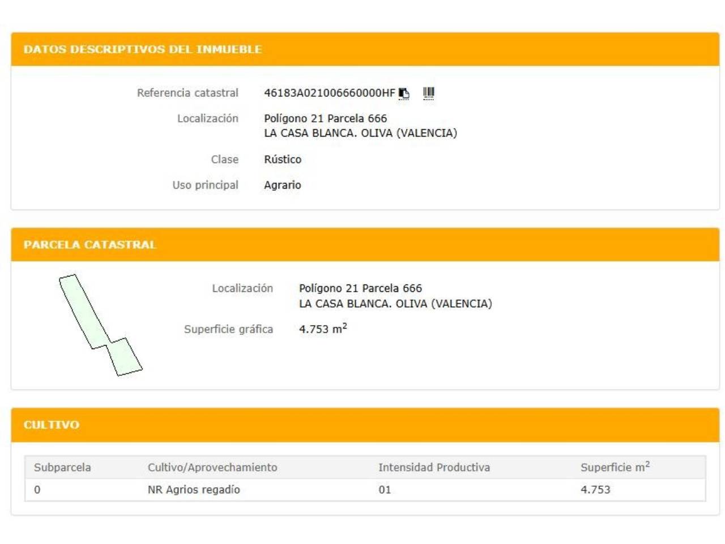Screen dimensions: 725x544
Task: Click the 'Intensidad Productiva' column header
Action: click(434, 467)
